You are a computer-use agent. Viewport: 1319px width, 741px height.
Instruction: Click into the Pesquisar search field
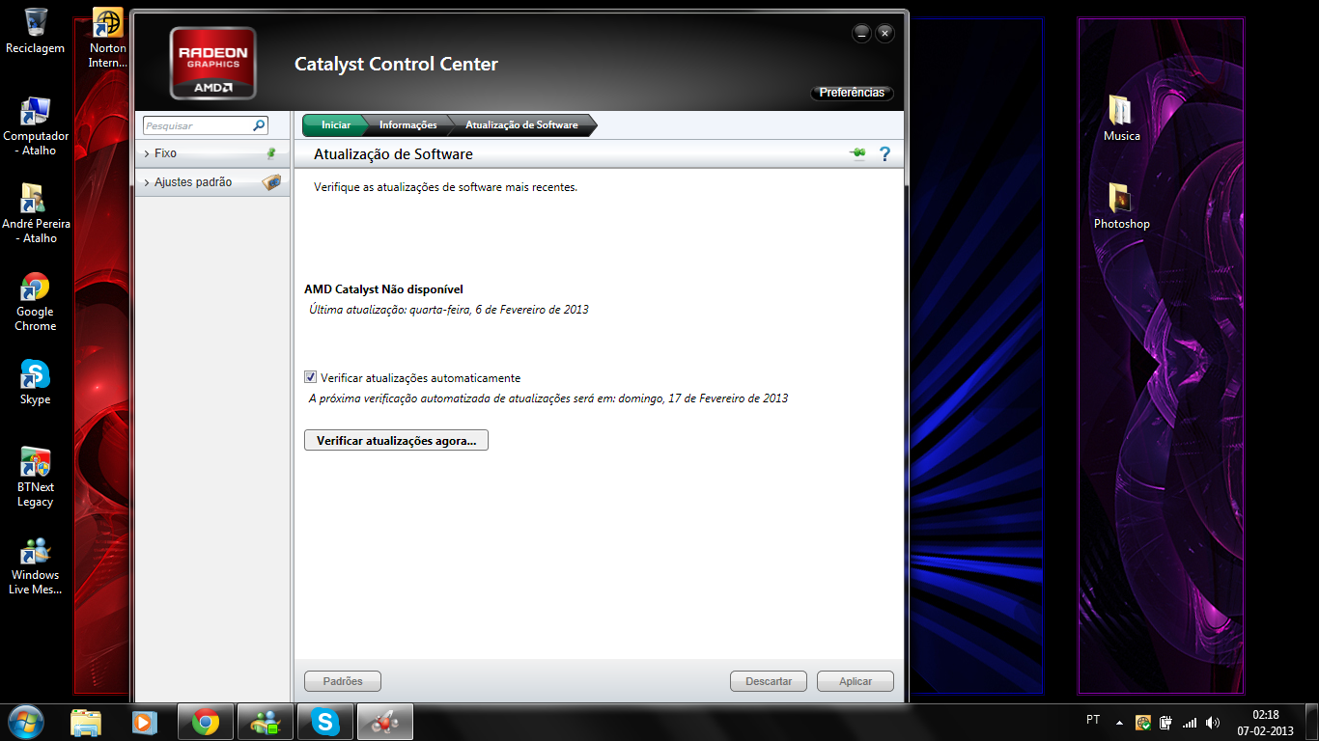pyautogui.click(x=197, y=125)
